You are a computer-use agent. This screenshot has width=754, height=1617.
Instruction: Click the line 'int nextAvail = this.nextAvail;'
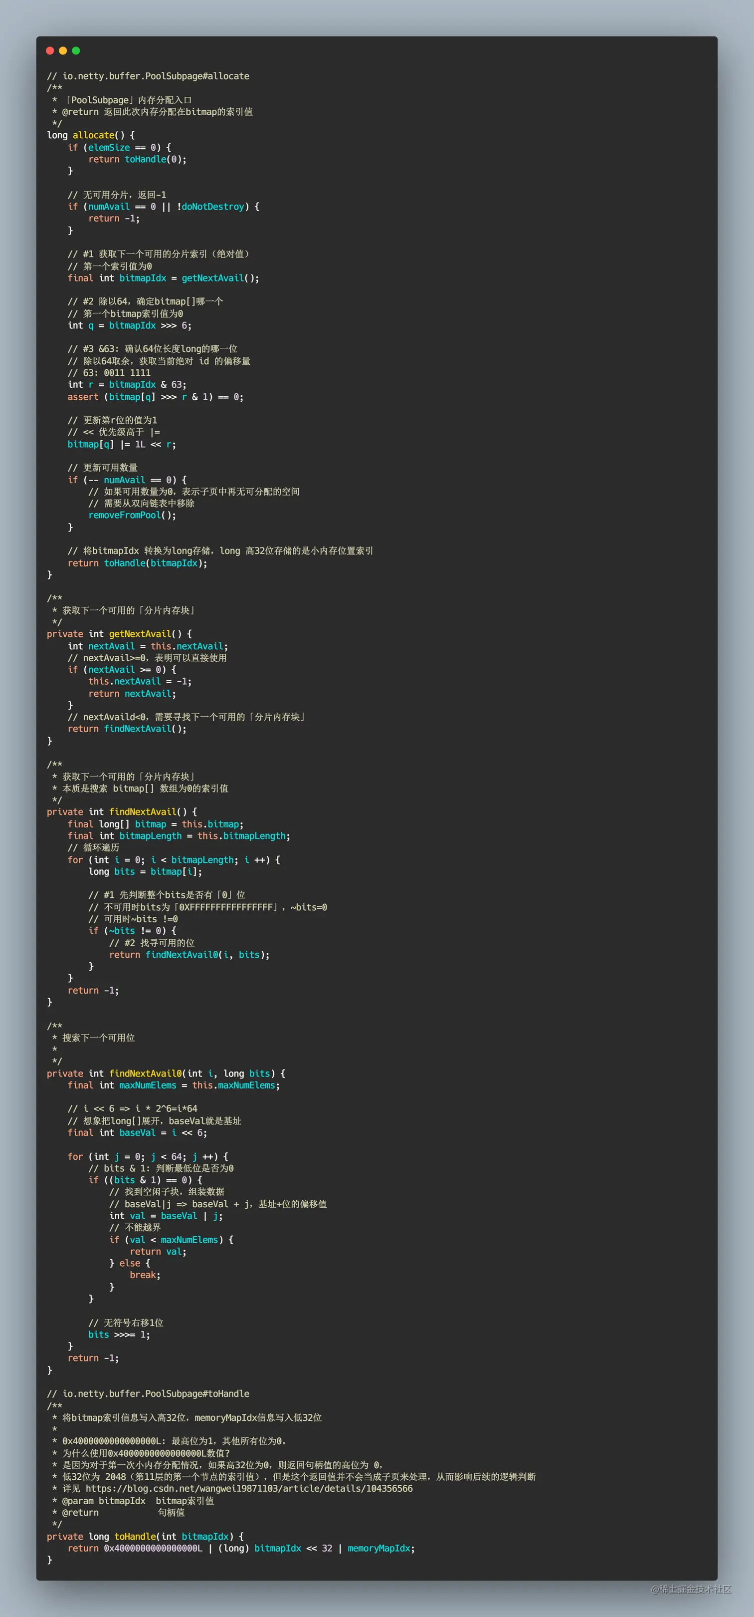pyautogui.click(x=148, y=646)
